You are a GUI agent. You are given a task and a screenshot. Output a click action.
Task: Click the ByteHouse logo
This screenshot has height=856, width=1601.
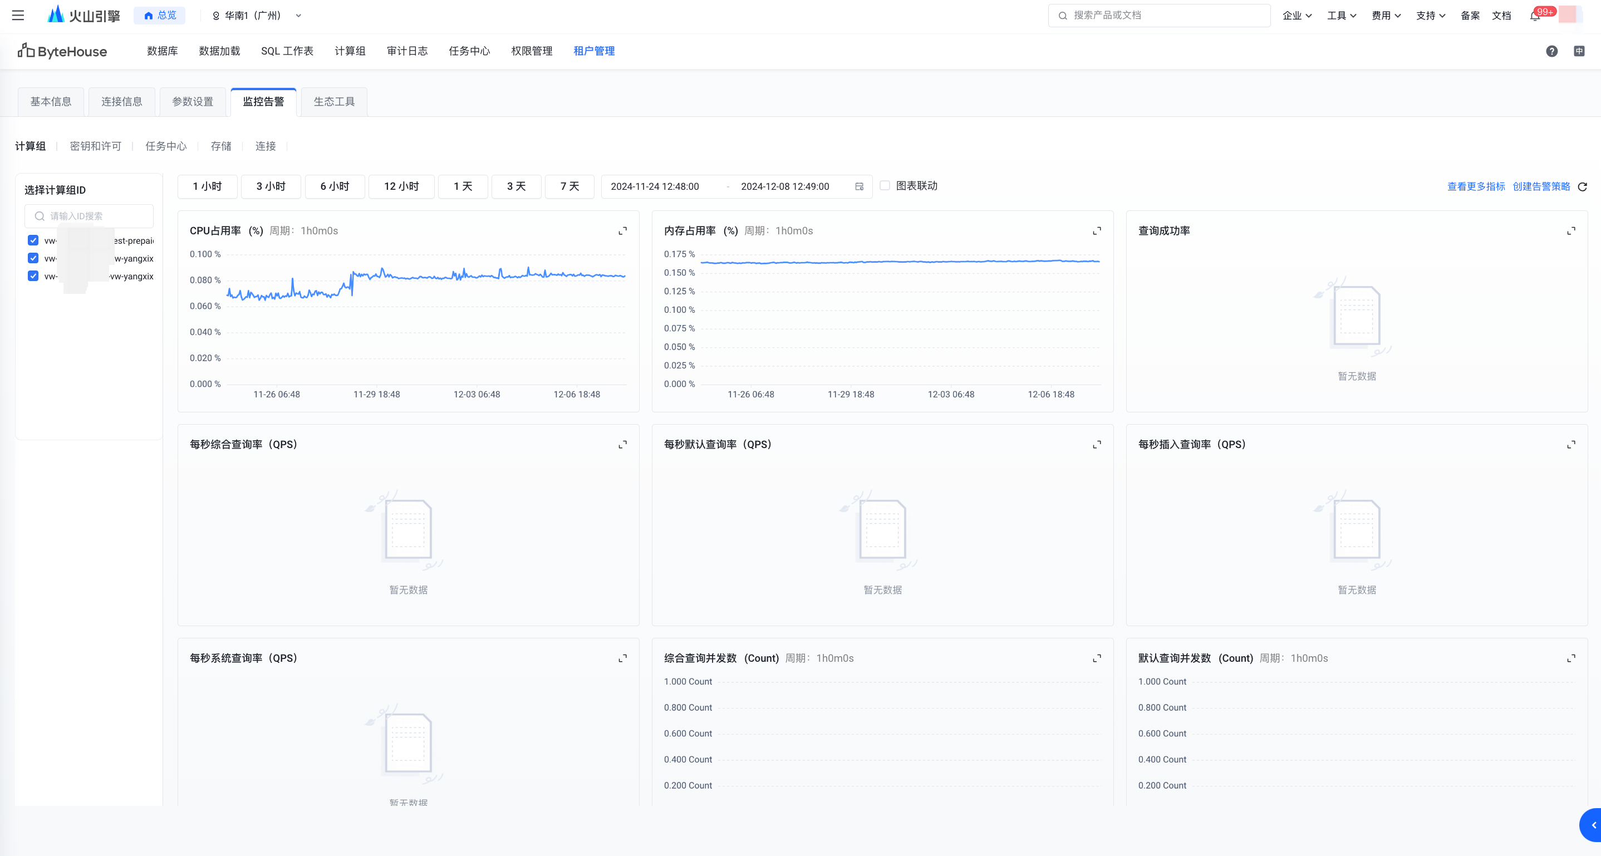pos(62,51)
